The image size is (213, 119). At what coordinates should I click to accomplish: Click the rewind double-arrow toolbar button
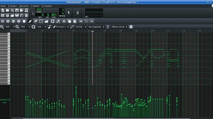[x=92, y=21]
